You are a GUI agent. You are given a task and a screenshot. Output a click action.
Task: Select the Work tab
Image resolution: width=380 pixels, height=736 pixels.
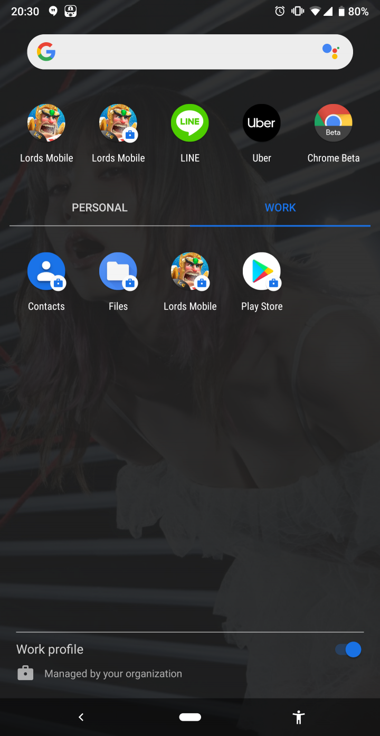click(280, 207)
